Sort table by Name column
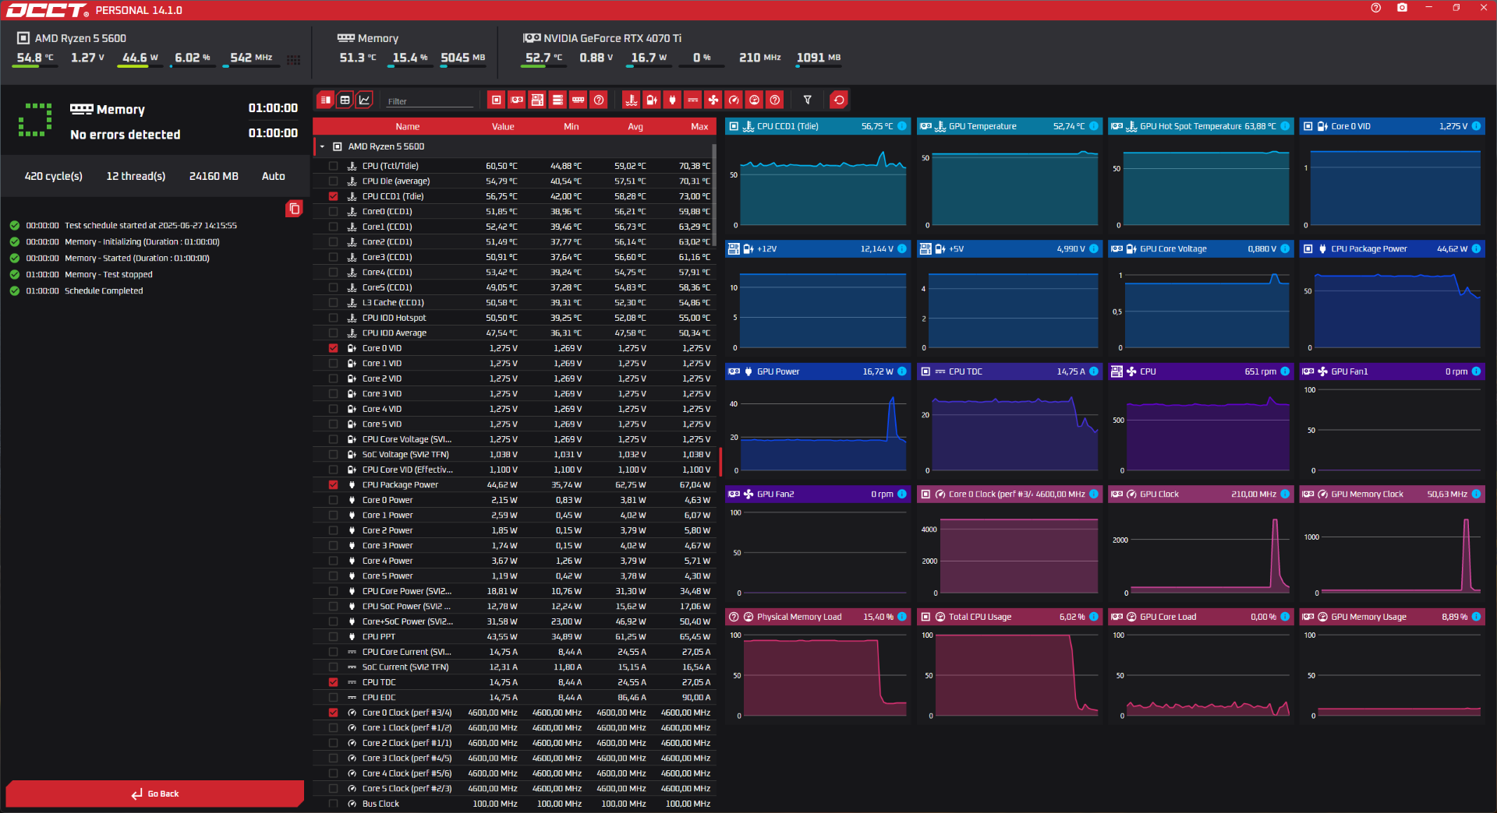 tap(407, 126)
